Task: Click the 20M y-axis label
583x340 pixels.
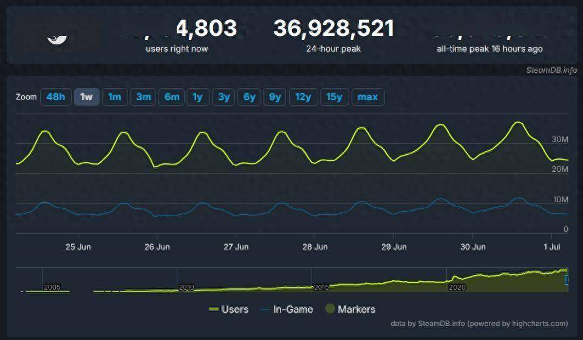Action: [560, 169]
